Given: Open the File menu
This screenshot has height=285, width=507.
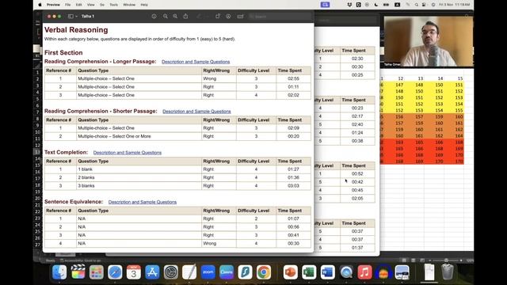Looking at the screenshot, I should (67, 5).
